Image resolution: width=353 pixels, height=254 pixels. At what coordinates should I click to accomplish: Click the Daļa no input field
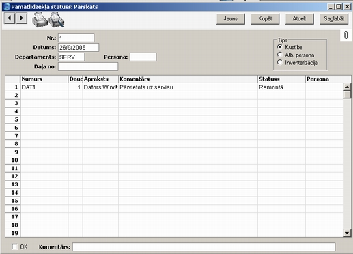point(88,66)
